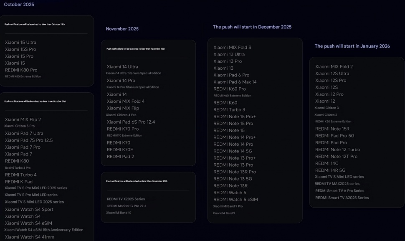
Task: Select "REDMI Note 12 Turbo"
Action: [x=337, y=150]
